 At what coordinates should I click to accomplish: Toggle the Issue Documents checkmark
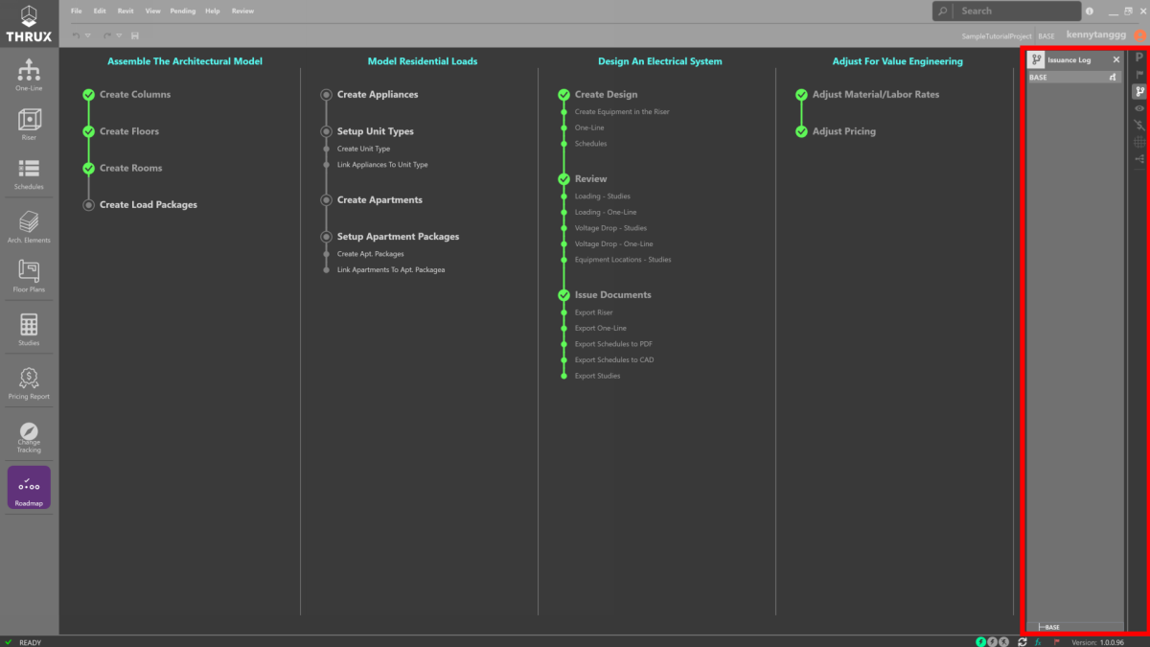pos(563,295)
